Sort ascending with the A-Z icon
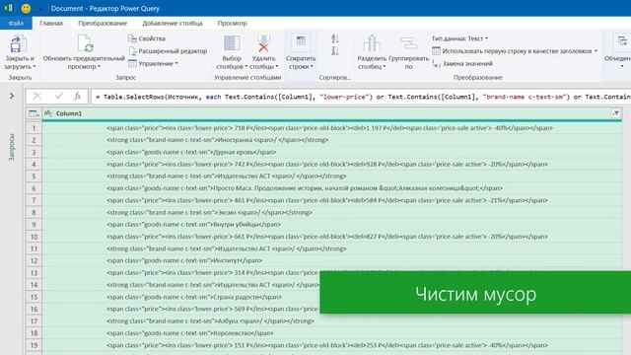631x355 pixels. coord(335,38)
